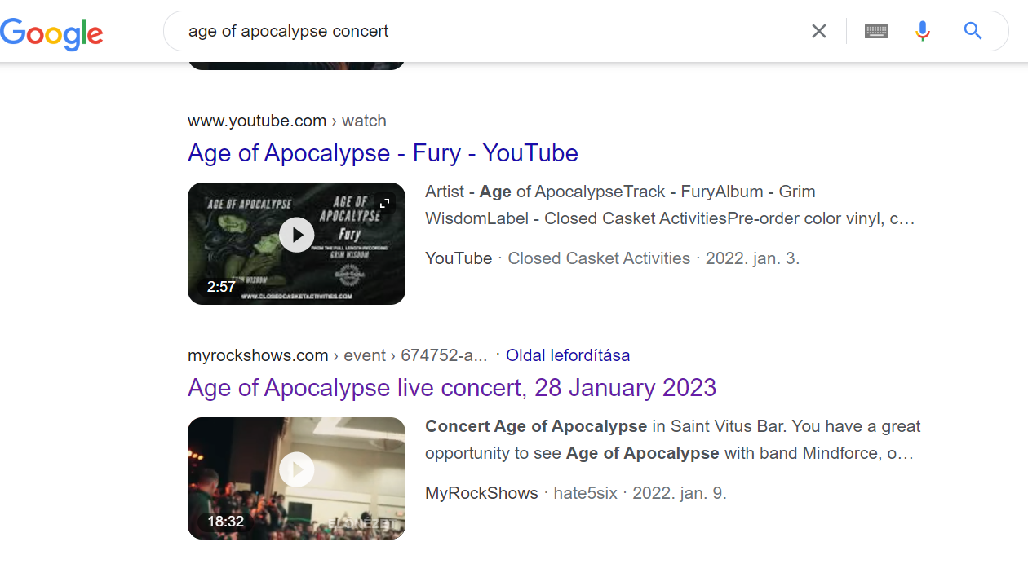
Task: Click the blue search magnifier icon
Action: [x=973, y=31]
